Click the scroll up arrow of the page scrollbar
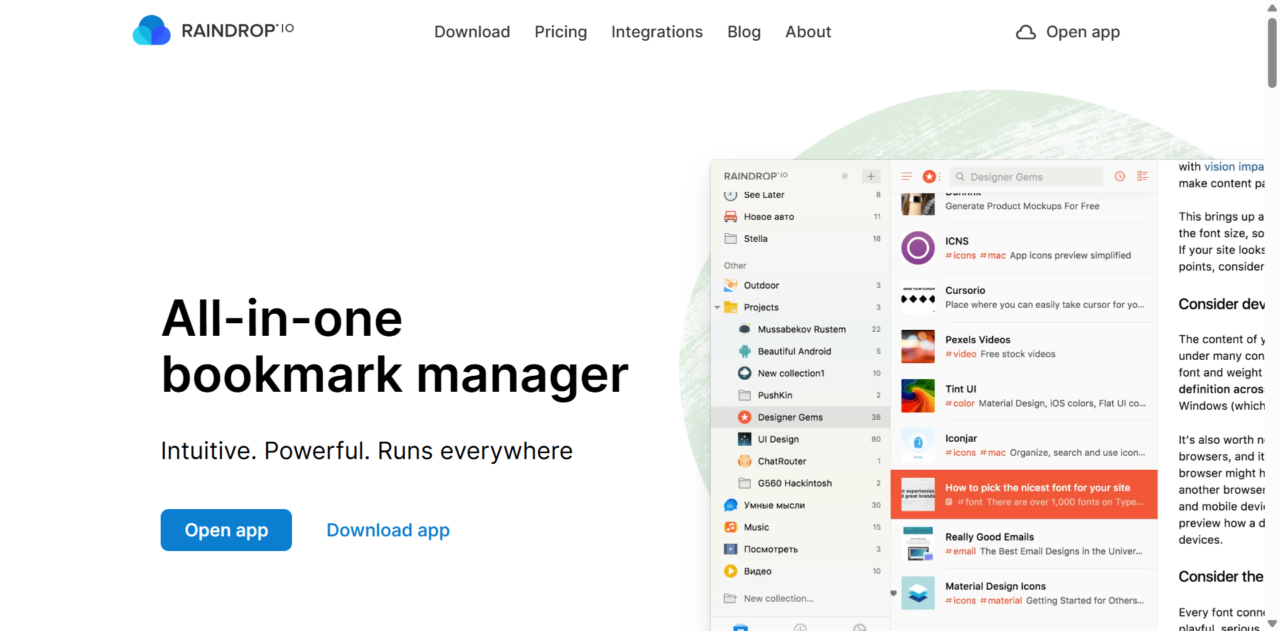This screenshot has width=1280, height=631. point(1272,8)
